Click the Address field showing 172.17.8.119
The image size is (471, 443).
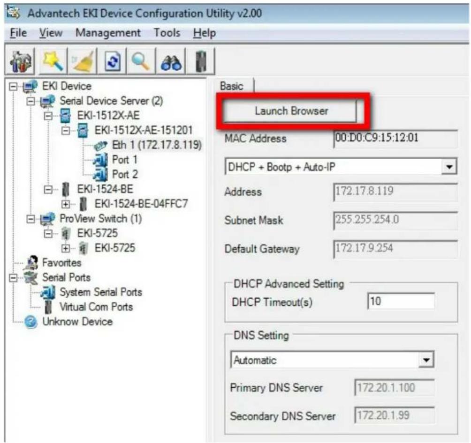396,192
